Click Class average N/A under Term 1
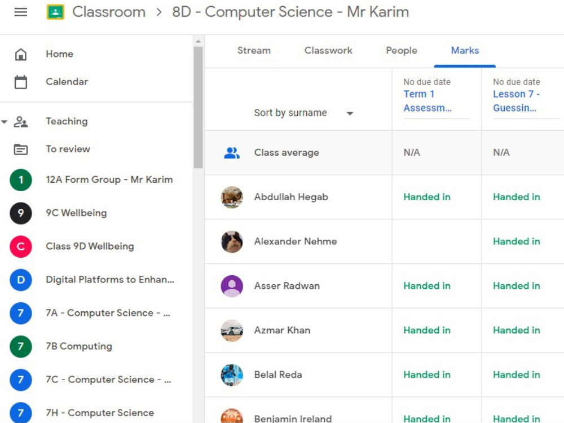564x423 pixels. point(412,152)
